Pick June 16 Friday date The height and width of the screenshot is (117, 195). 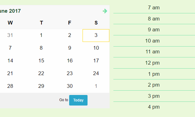click(x=70, y=61)
